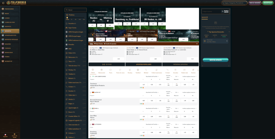Click the Buscar sports search field
275x139 pixels.
click(x=76, y=10)
